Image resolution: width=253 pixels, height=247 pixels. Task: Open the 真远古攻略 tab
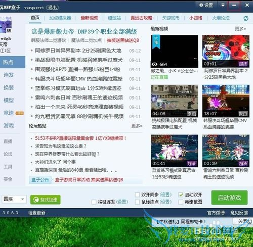pyautogui.click(x=141, y=18)
